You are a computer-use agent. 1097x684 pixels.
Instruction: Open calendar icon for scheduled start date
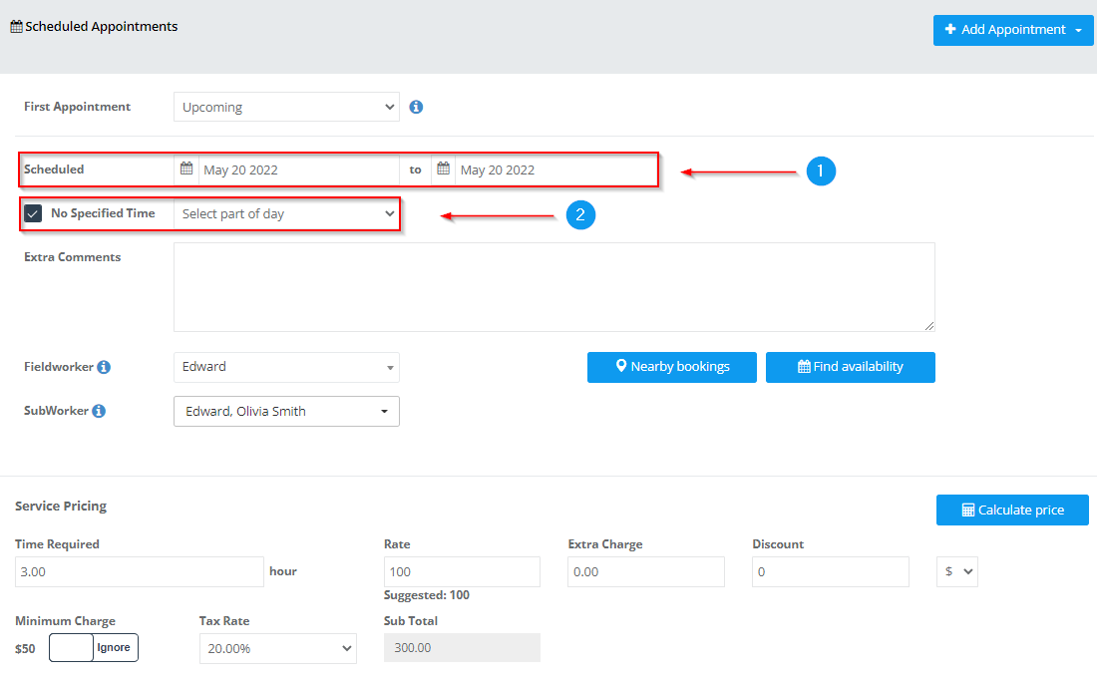[x=186, y=170]
